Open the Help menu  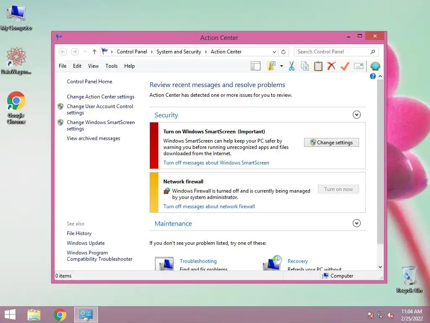click(x=129, y=66)
